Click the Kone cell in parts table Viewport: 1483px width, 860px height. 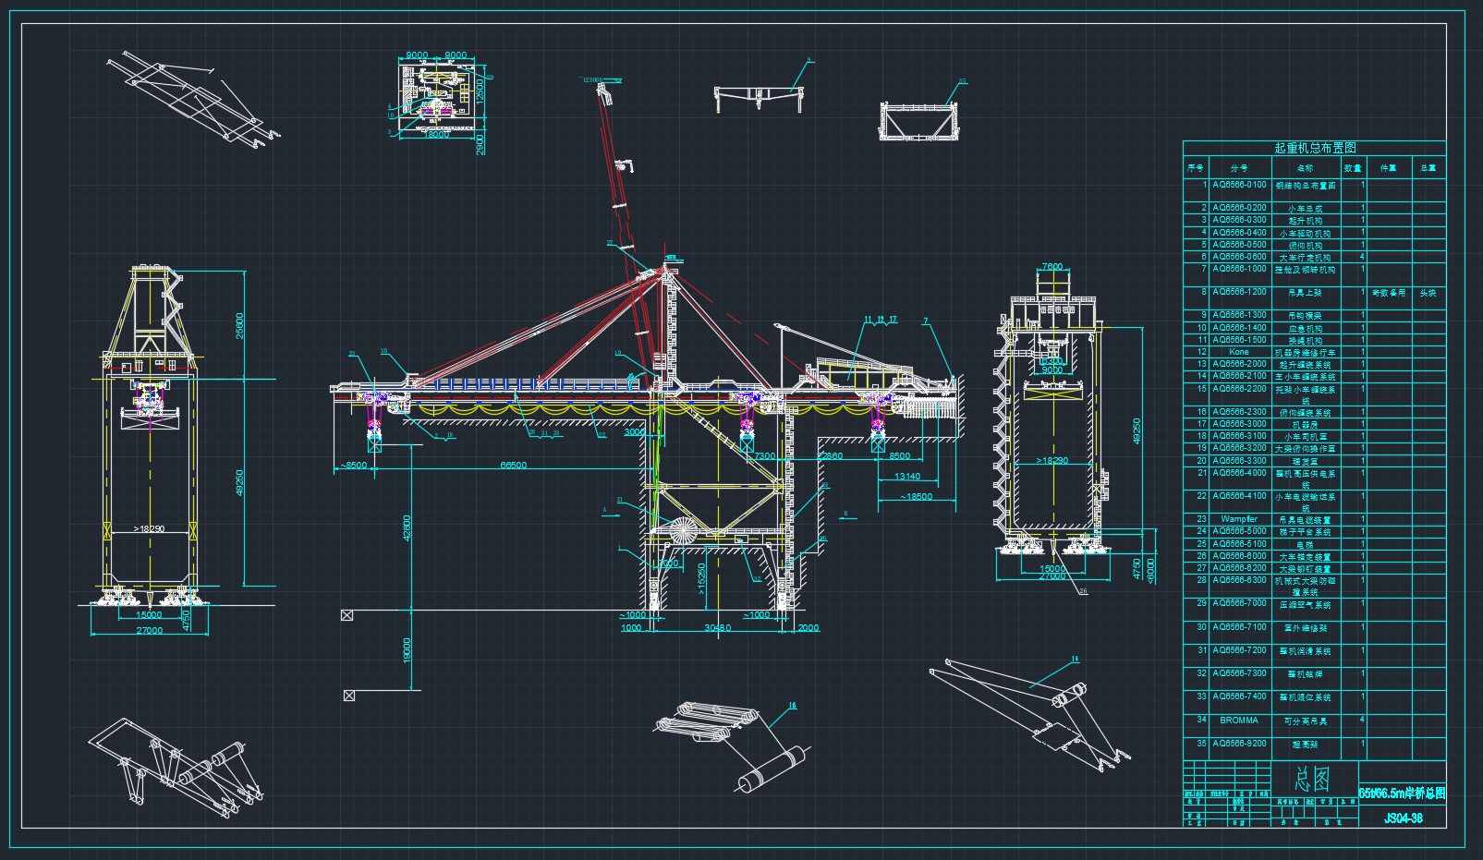coord(1238,352)
